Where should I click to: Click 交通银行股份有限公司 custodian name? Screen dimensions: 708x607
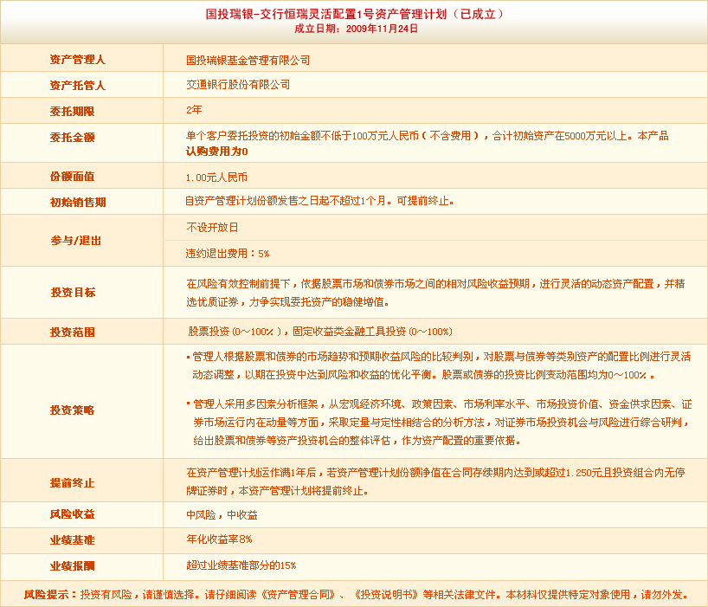238,85
